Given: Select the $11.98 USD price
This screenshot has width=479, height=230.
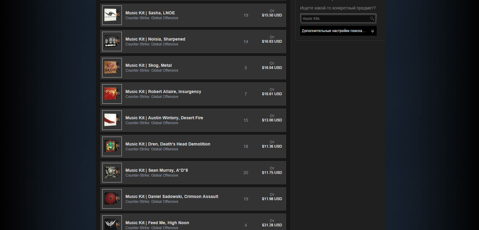Looking at the screenshot, I should 272,199.
